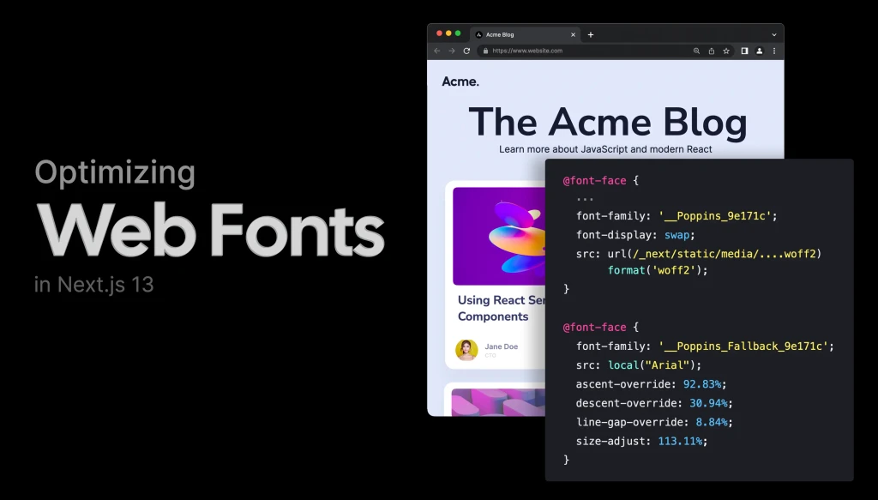The height and width of the screenshot is (500, 878).
Task: Click the Acme. logo on the page
Action: [460, 81]
